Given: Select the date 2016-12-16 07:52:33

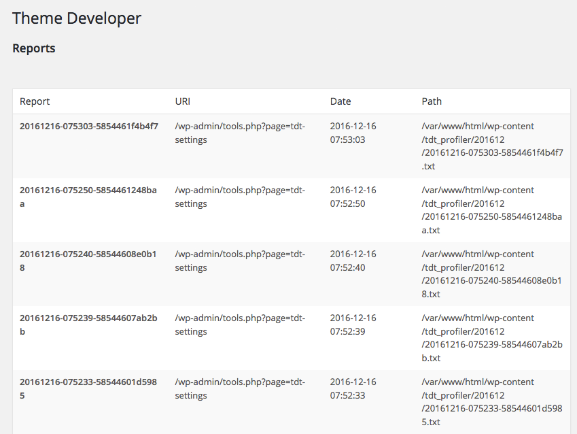Looking at the screenshot, I should click(353, 388).
